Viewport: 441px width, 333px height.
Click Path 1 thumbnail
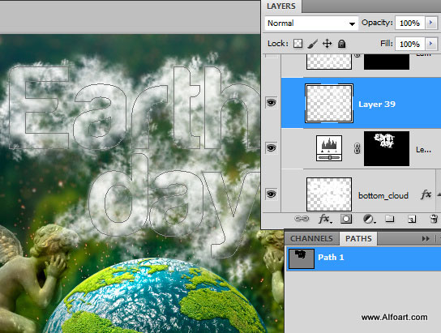click(x=302, y=258)
